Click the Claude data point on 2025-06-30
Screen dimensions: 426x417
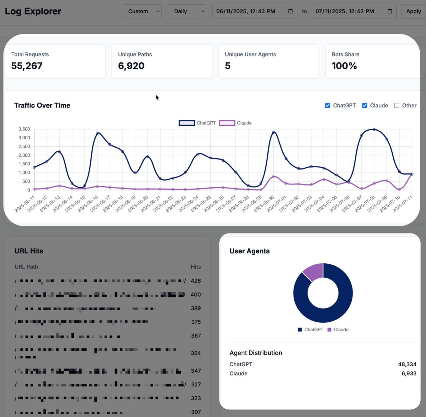click(x=274, y=177)
